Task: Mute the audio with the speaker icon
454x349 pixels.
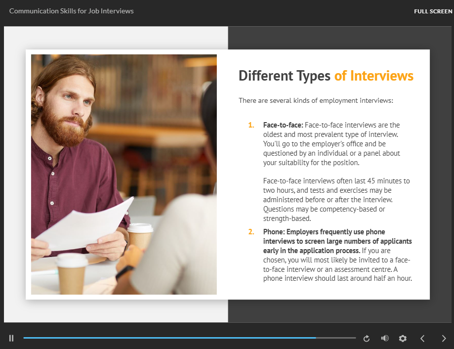Action: pos(385,339)
